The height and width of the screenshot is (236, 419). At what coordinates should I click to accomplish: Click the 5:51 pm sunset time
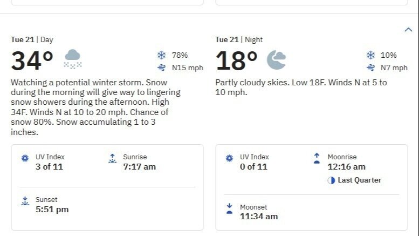(x=52, y=210)
